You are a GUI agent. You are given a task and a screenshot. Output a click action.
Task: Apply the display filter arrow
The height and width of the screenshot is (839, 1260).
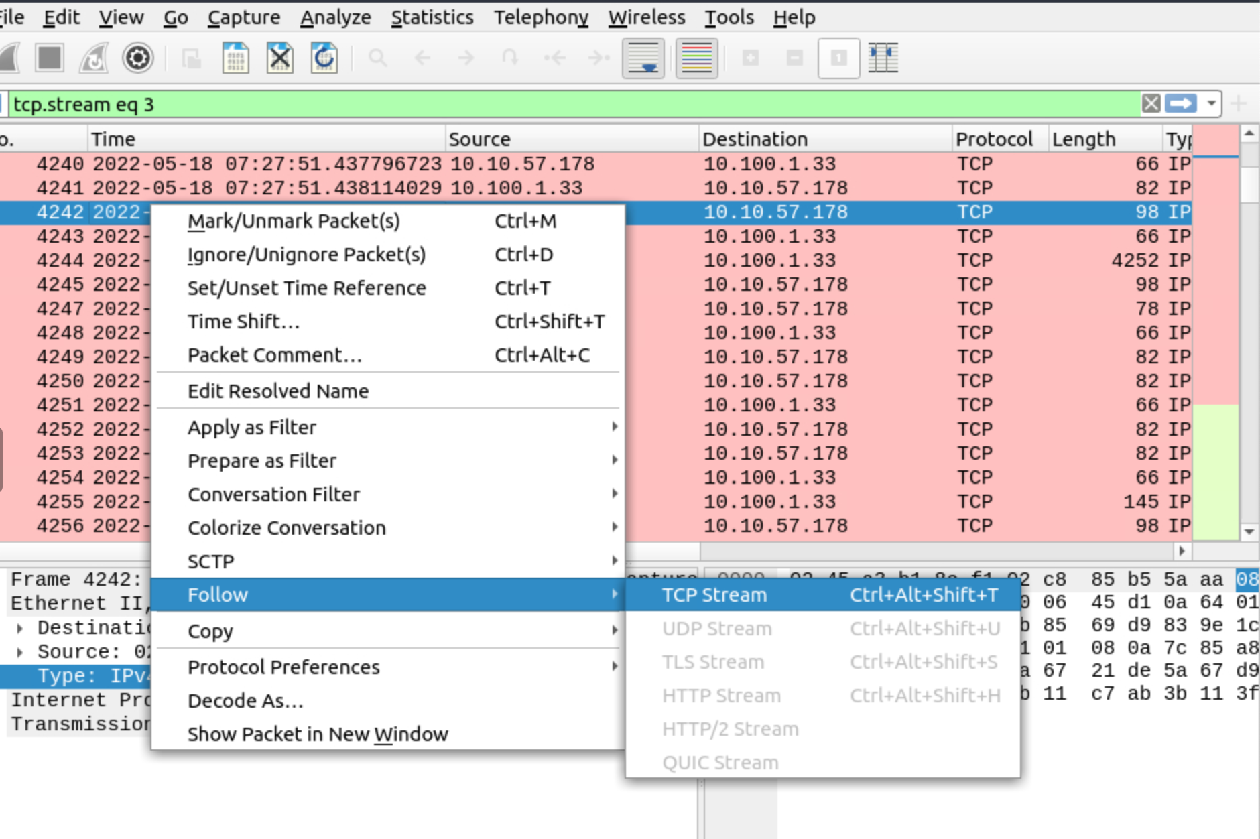point(1181,104)
